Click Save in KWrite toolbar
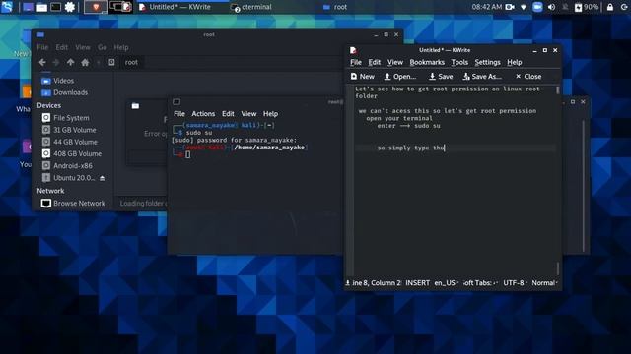631x354 pixels. (x=441, y=77)
